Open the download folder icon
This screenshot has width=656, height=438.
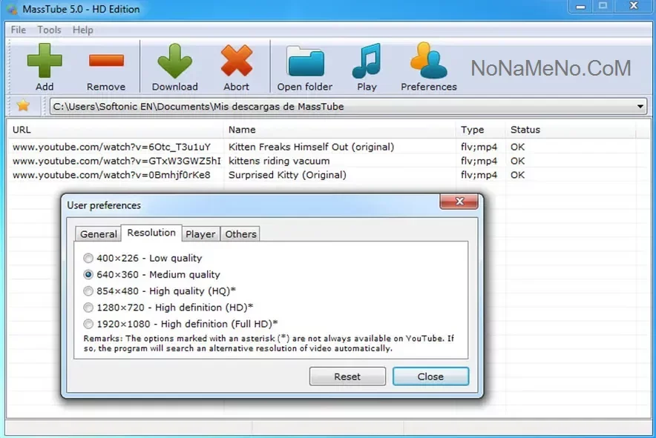[x=304, y=62]
